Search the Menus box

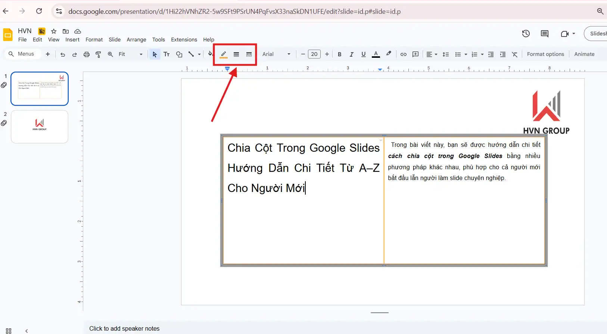[22, 54]
